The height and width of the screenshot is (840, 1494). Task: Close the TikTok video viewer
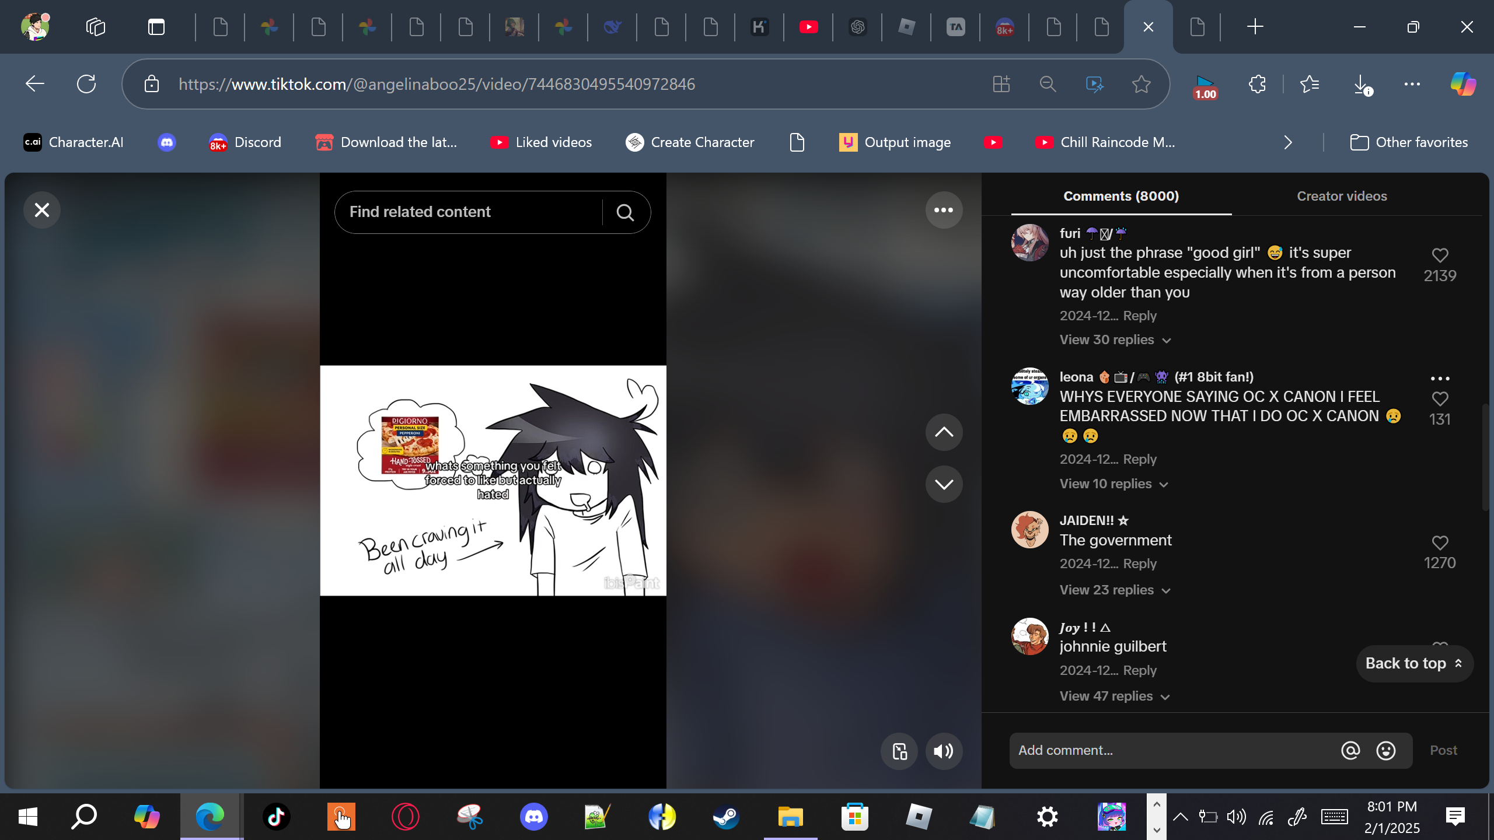[41, 210]
